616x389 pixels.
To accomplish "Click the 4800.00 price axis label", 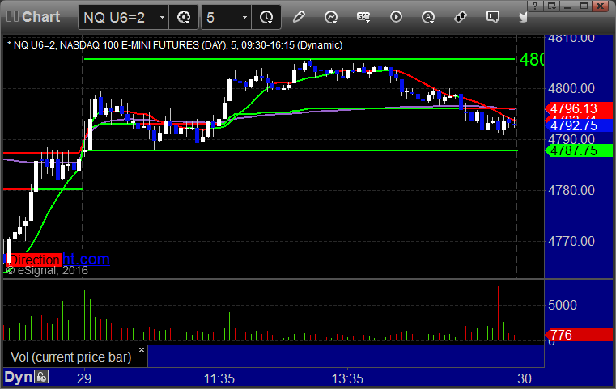I will tap(571, 88).
